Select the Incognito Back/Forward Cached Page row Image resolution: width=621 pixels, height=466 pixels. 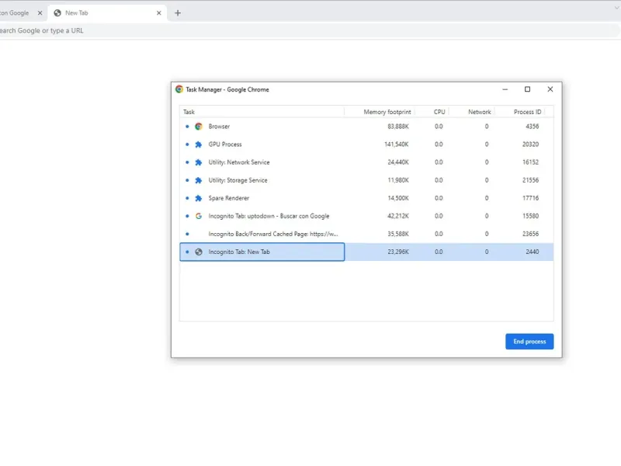tap(273, 234)
